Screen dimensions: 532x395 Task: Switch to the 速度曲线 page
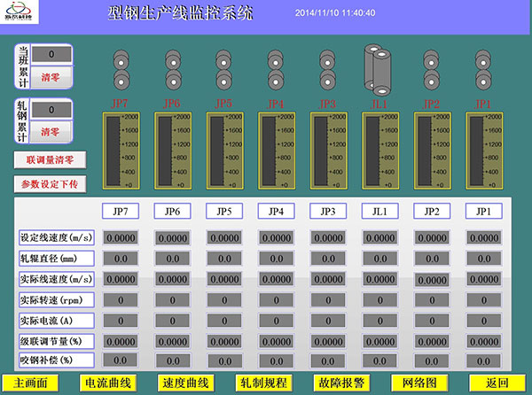click(185, 383)
